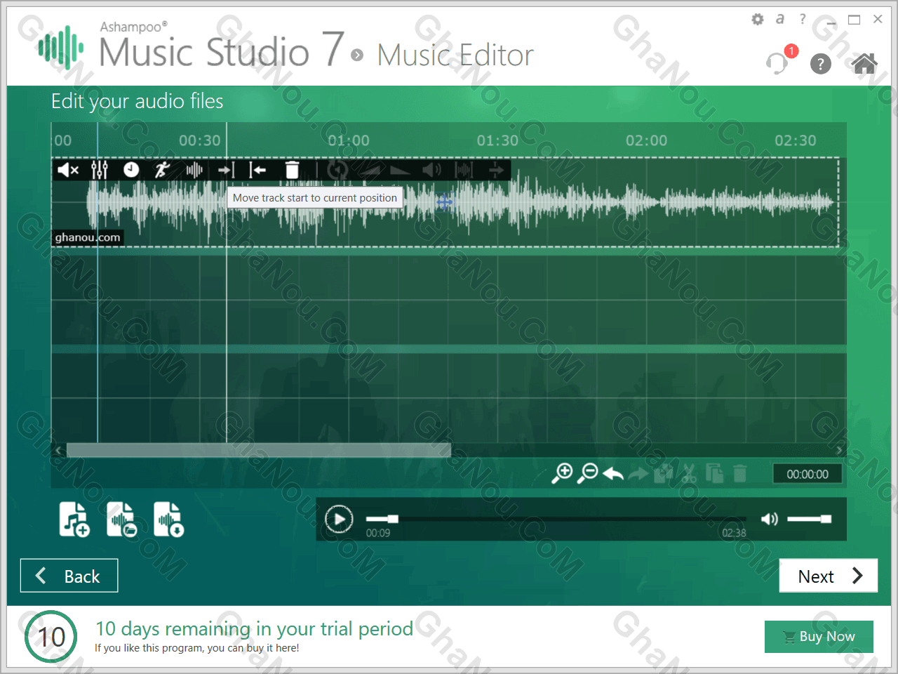Click the disabled loop refresh icon
The height and width of the screenshot is (674, 898).
click(337, 170)
